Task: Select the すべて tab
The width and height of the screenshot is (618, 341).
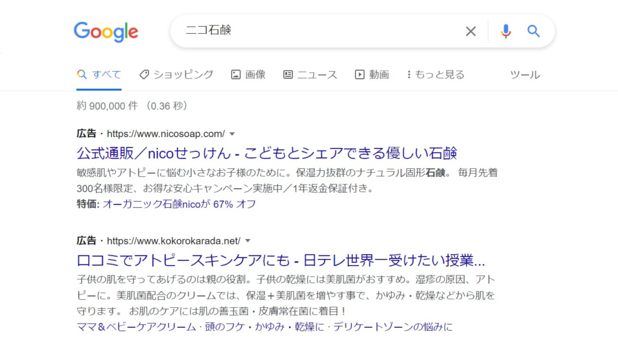Action: (x=99, y=74)
